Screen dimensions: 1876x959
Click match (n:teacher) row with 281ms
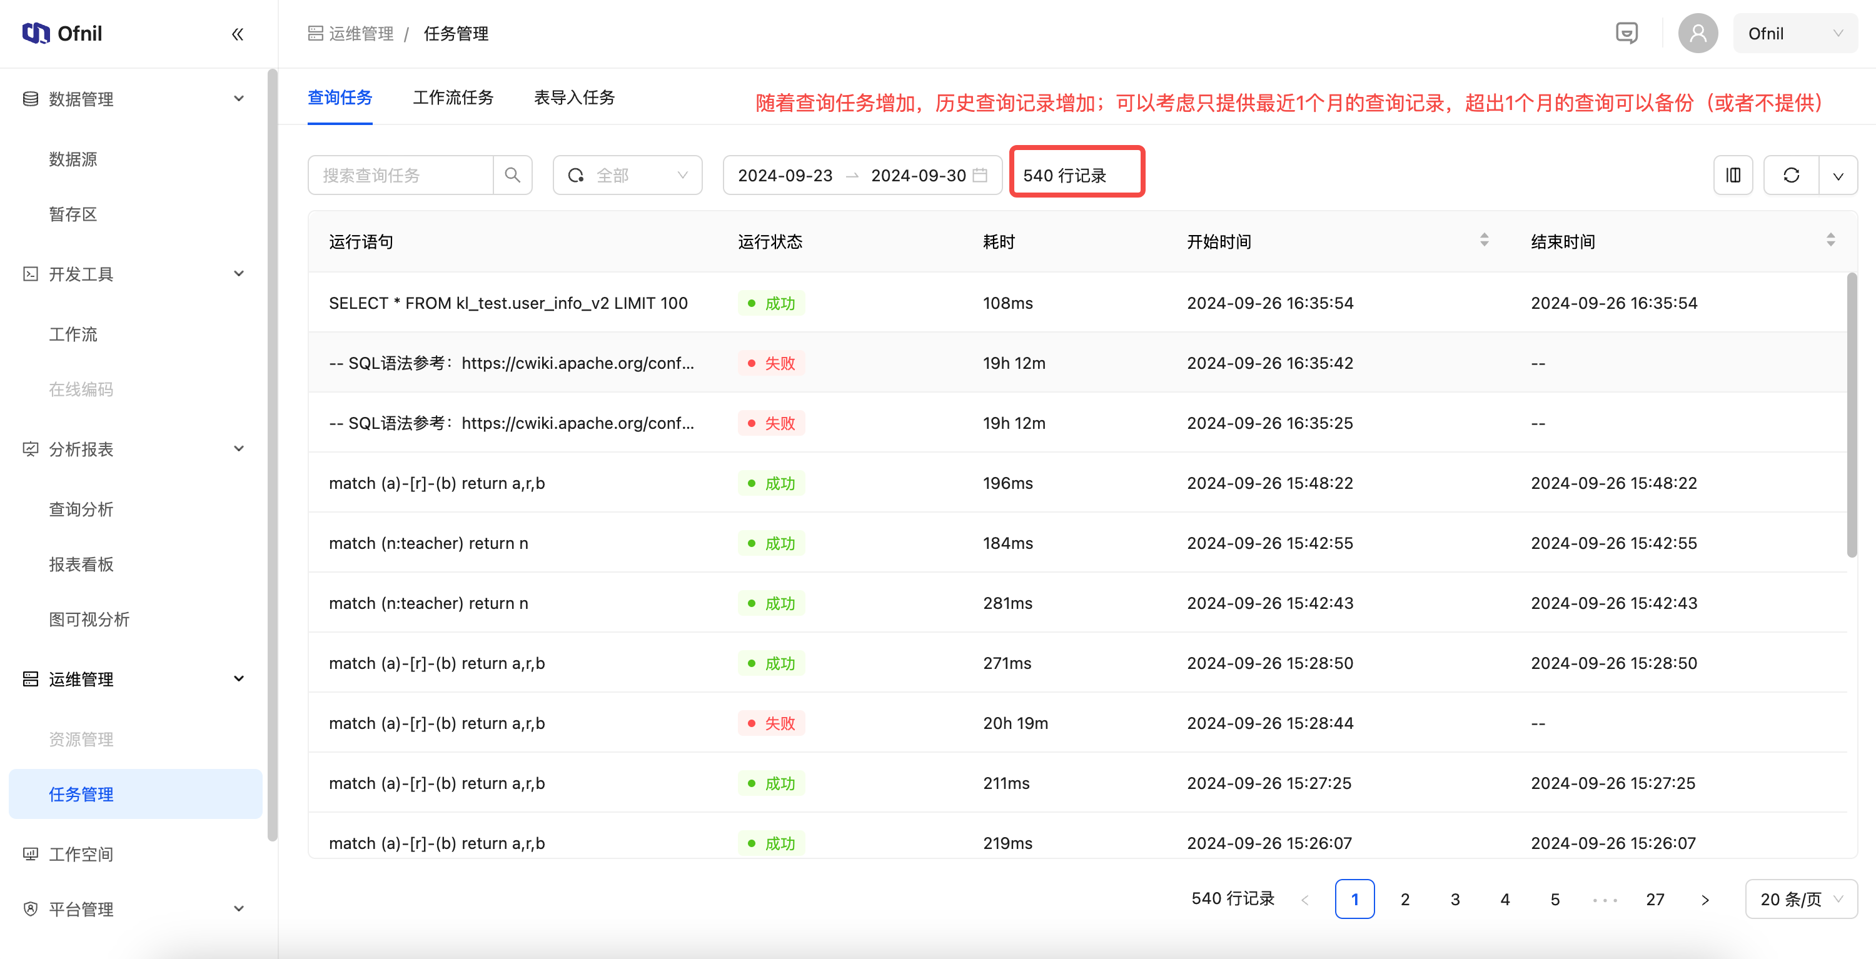(1078, 603)
